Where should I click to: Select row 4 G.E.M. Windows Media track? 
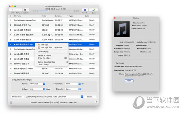54,35
